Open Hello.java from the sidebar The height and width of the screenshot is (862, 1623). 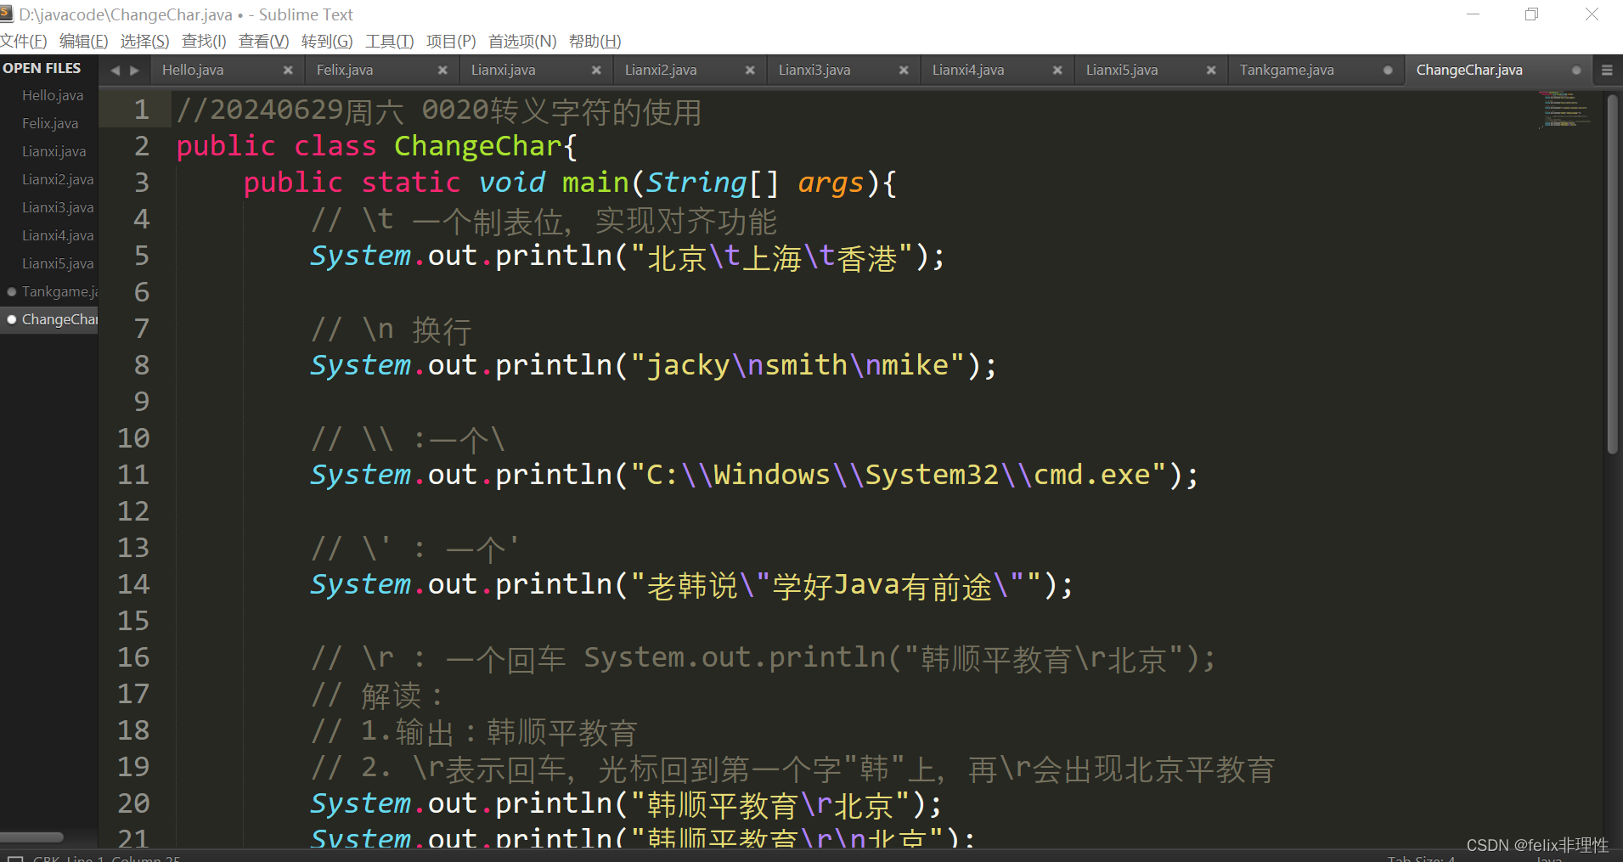(x=53, y=95)
